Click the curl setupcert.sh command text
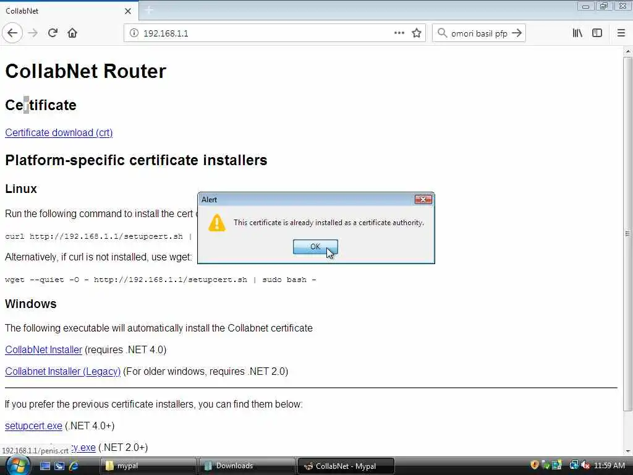The width and height of the screenshot is (633, 475). [x=98, y=236]
